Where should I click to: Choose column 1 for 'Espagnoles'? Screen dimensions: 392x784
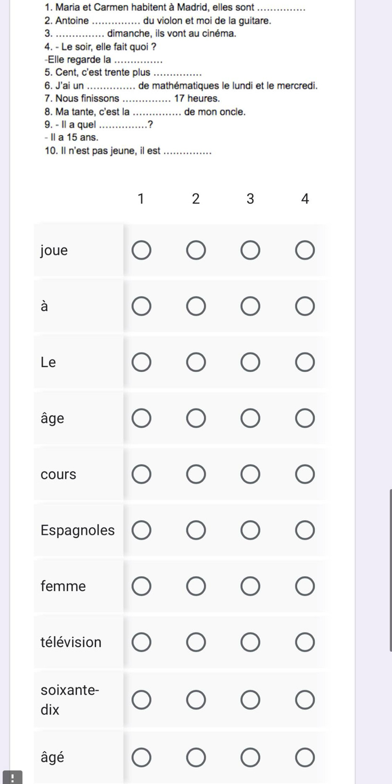[x=141, y=530]
